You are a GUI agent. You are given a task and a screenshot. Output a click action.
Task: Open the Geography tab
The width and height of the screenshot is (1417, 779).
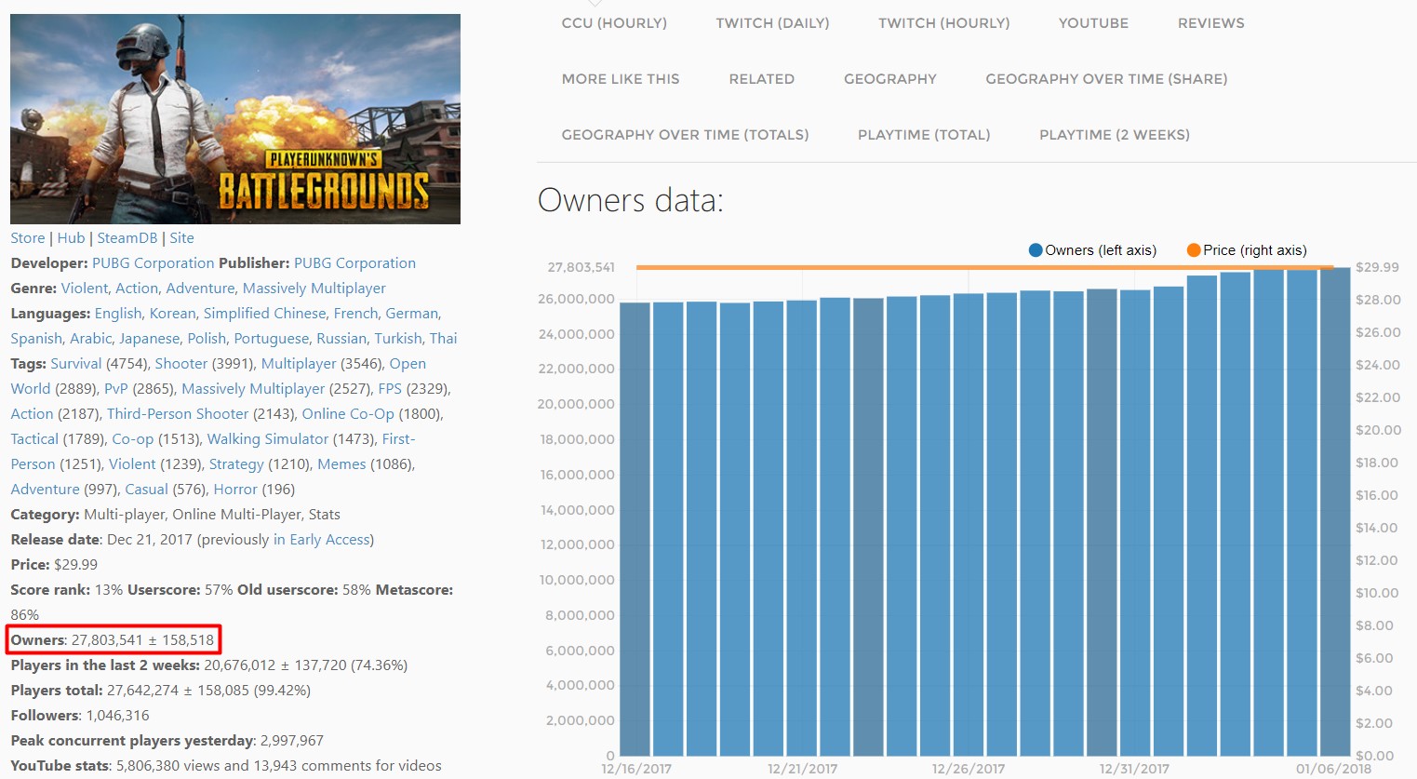pyautogui.click(x=889, y=79)
